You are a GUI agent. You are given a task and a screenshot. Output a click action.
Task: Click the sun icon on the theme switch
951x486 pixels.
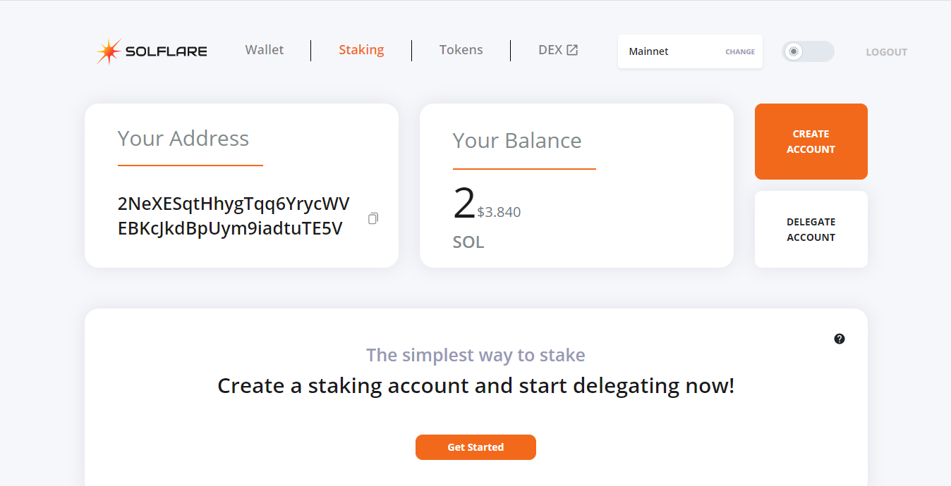pos(794,51)
